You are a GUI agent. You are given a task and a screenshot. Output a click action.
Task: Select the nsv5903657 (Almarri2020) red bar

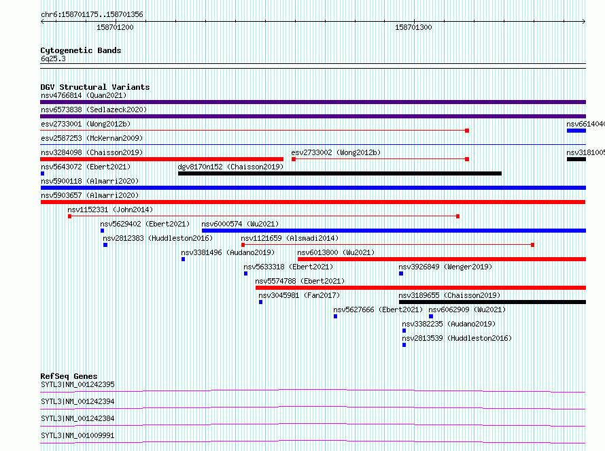313,202
